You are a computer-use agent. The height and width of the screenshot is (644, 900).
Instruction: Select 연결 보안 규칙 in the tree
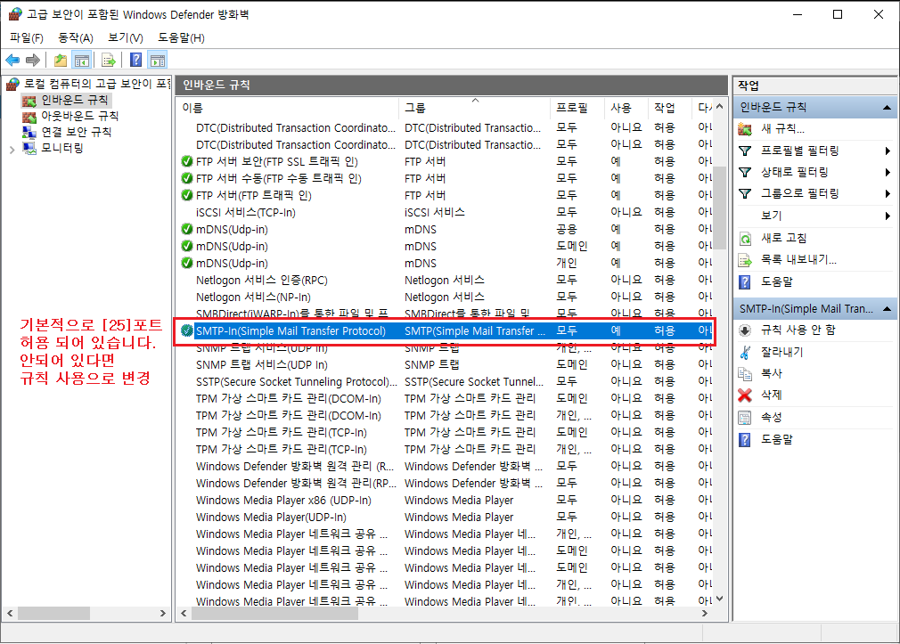pyautogui.click(x=76, y=132)
